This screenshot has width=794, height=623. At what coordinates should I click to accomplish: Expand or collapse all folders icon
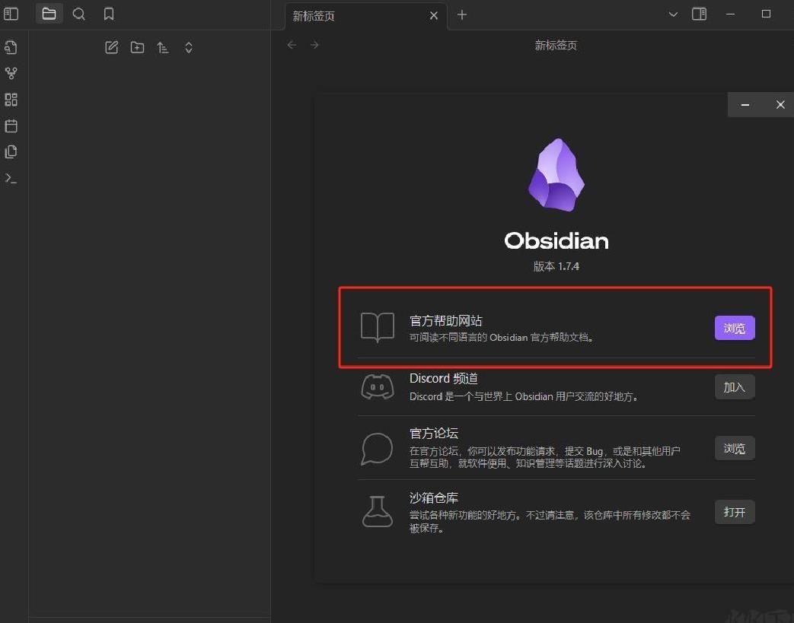pos(188,48)
